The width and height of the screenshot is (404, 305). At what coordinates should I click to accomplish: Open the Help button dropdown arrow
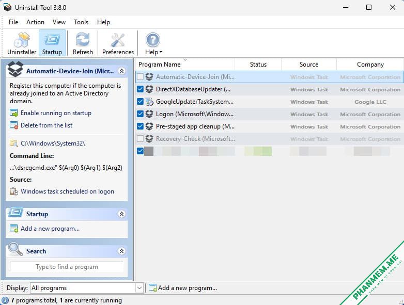pos(161,52)
